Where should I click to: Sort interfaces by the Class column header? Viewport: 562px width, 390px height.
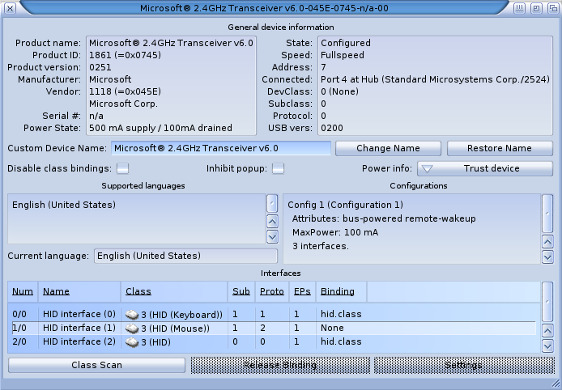[138, 291]
